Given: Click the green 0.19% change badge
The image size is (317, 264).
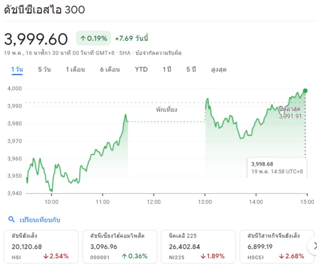Looking at the screenshot, I should click(94, 38).
